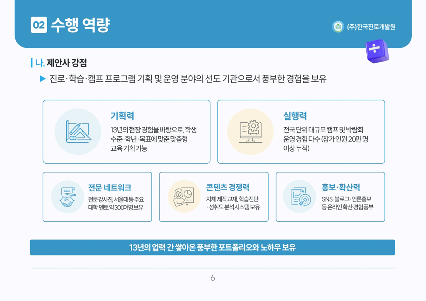Click page number 6
426x301 pixels.
pos(213,278)
